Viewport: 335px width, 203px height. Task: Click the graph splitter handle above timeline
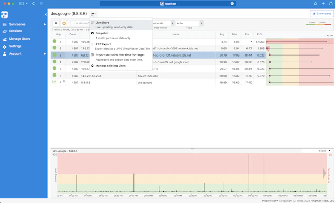coord(192,149)
